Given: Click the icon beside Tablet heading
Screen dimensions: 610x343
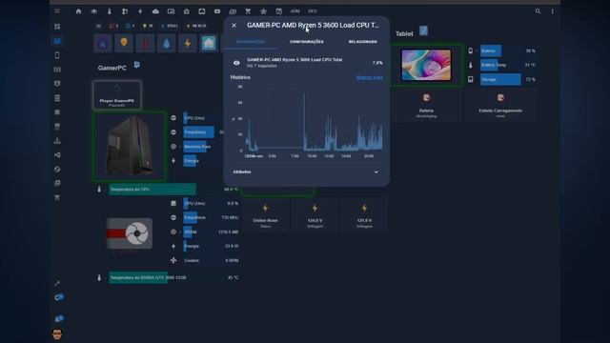Looking at the screenshot, I should click(423, 30).
